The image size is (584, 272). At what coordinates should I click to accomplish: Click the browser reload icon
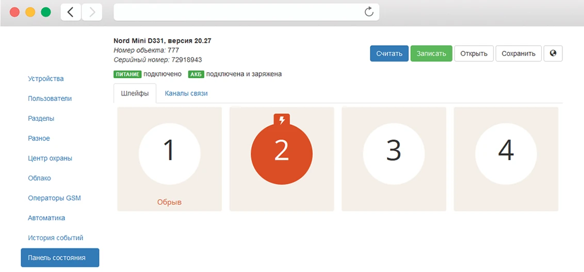[x=368, y=12]
